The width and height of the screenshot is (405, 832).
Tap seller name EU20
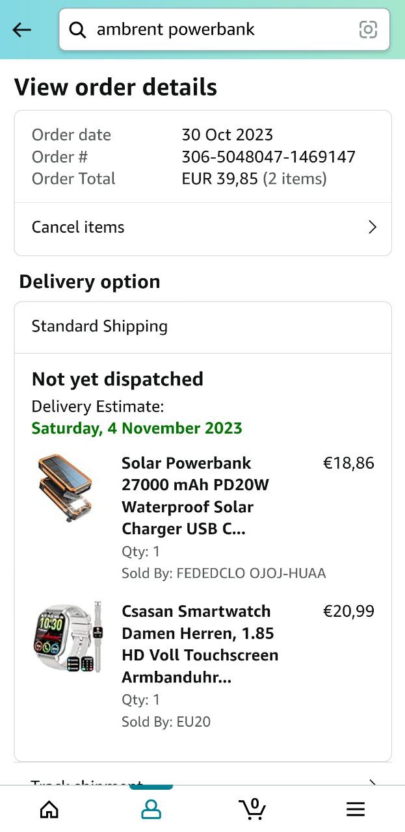point(194,721)
